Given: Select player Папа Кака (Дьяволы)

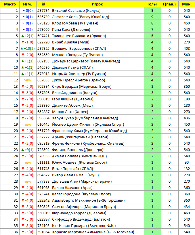Looking at the screenshot, I should 71,30.
